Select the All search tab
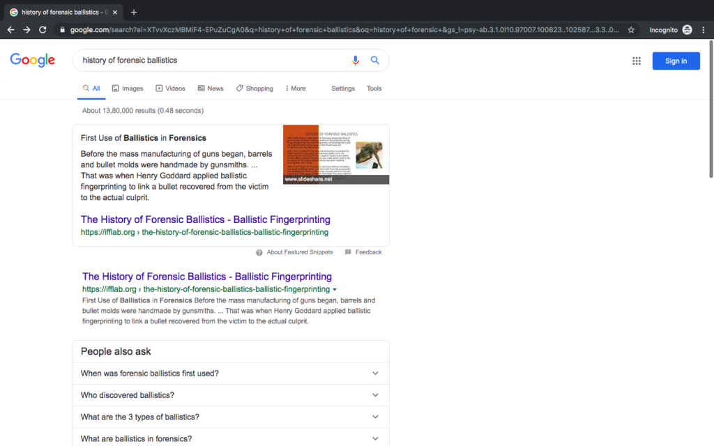The width and height of the screenshot is (714, 446). [x=91, y=89]
